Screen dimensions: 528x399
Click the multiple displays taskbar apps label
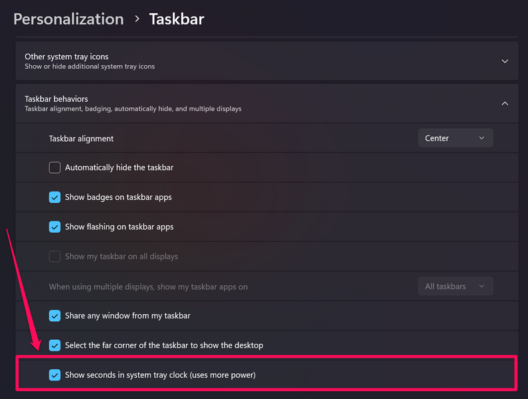coord(148,287)
